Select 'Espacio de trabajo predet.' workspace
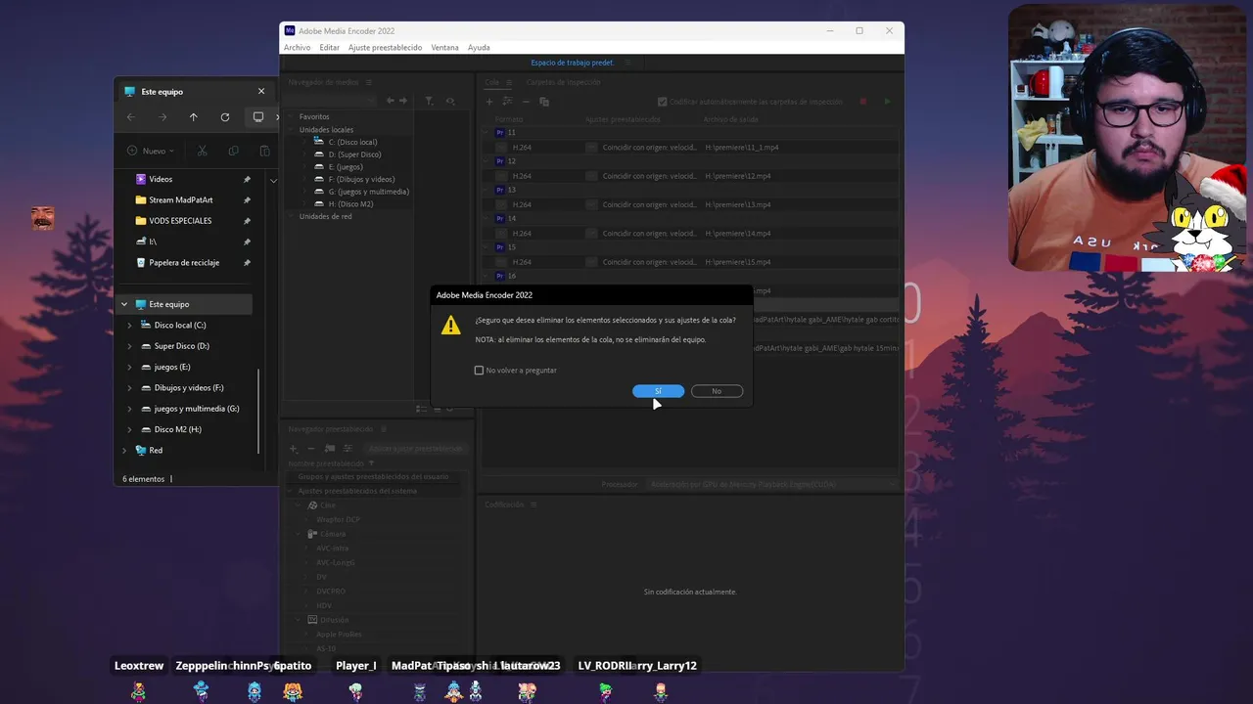This screenshot has width=1253, height=704. point(573,63)
